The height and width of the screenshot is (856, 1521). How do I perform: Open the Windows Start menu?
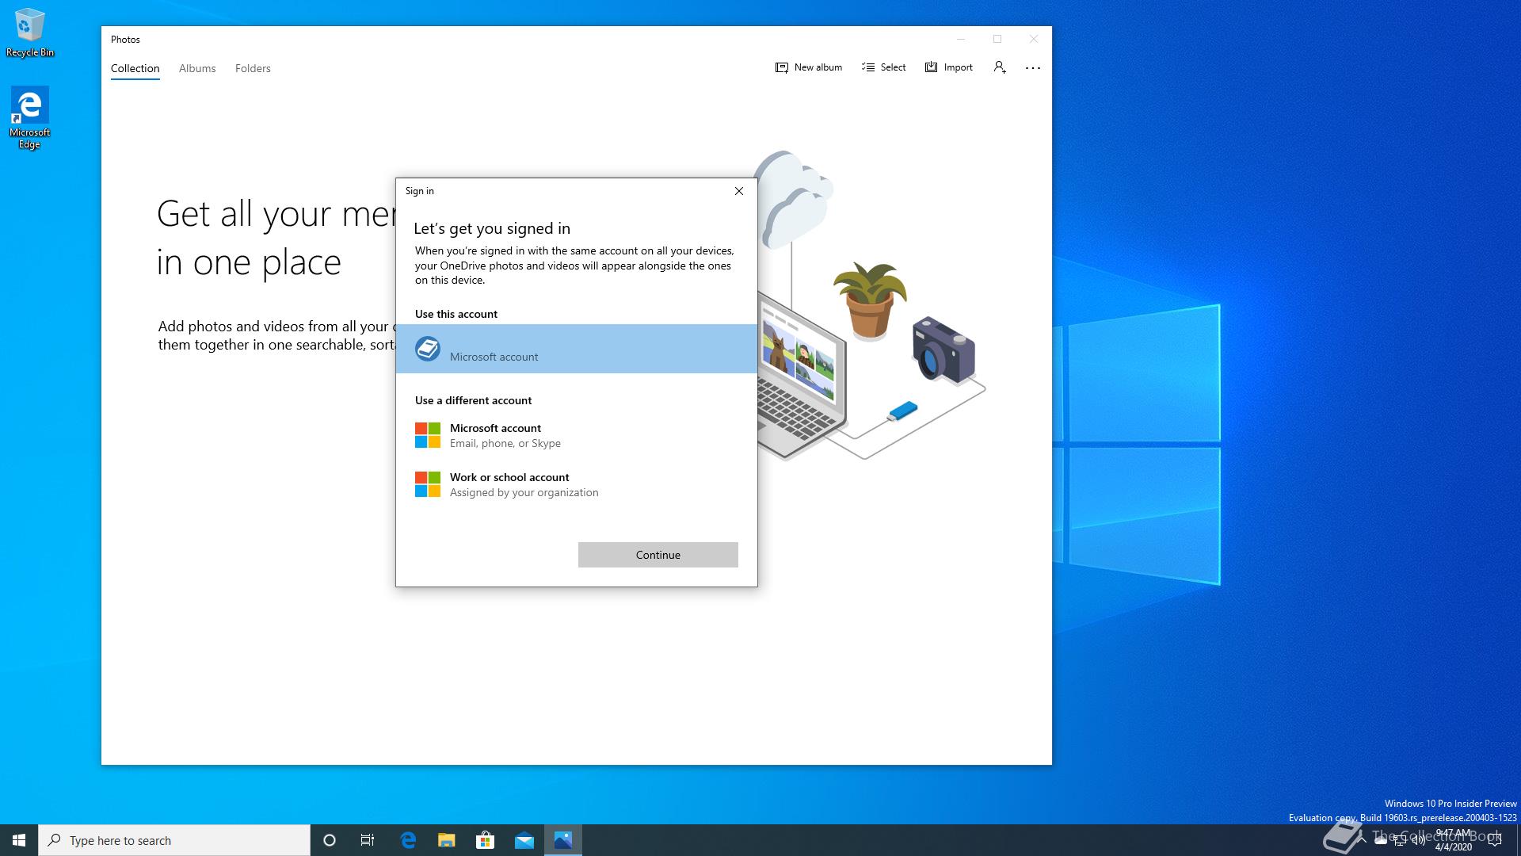[19, 840]
